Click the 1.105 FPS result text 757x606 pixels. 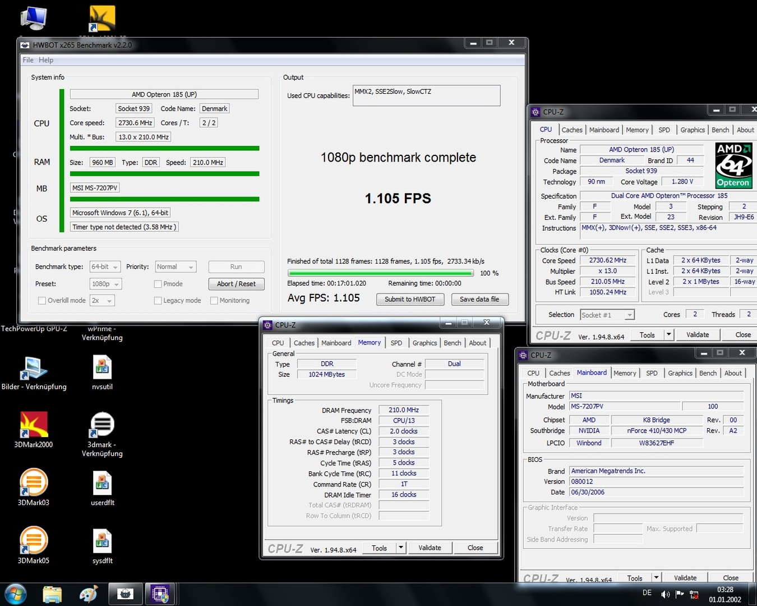[398, 199]
